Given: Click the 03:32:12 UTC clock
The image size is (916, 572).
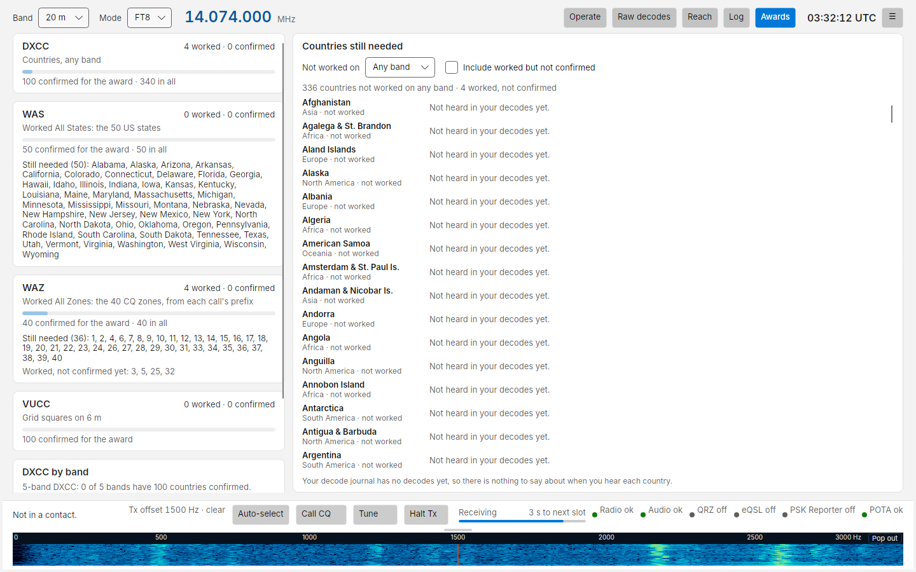Looking at the screenshot, I should pyautogui.click(x=842, y=18).
